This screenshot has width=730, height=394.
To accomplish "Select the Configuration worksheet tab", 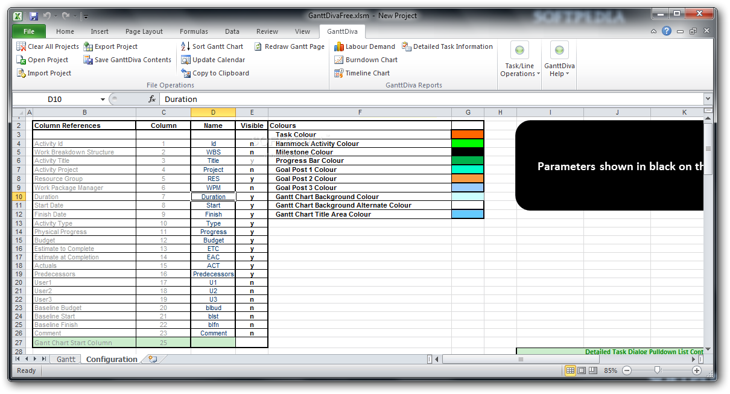I will 112,359.
